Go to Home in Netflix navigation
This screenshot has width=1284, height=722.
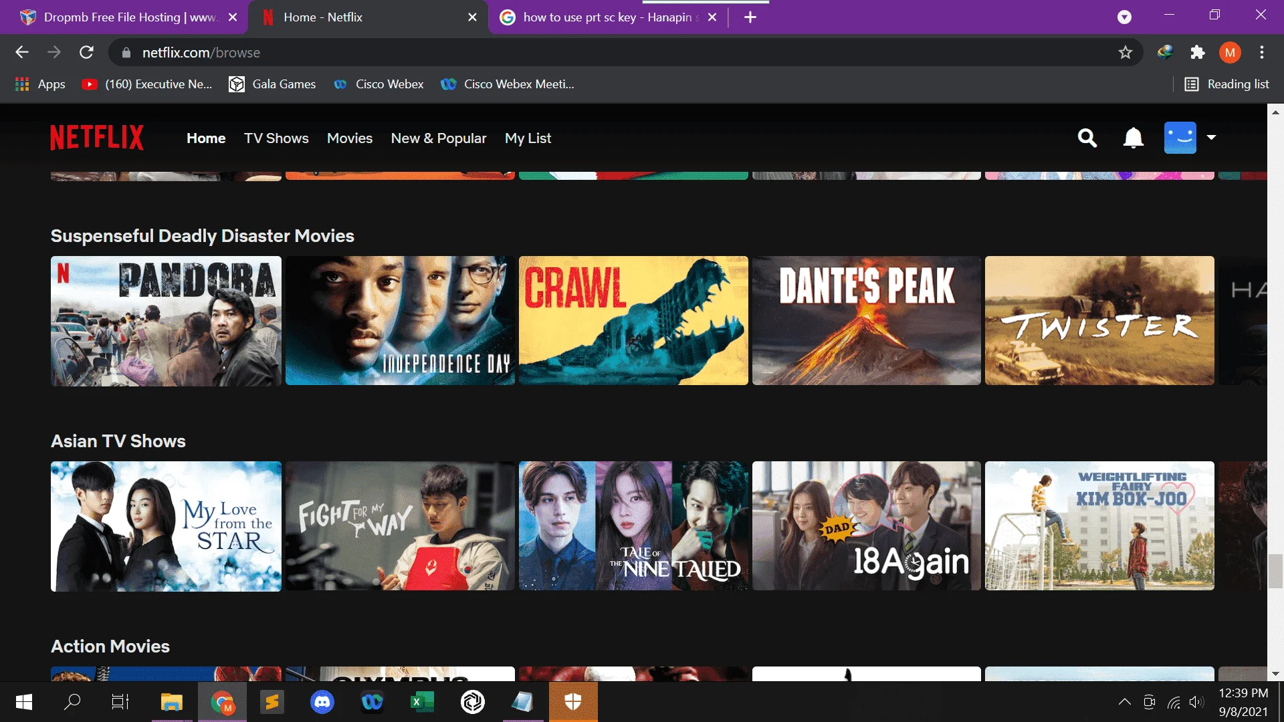(206, 138)
